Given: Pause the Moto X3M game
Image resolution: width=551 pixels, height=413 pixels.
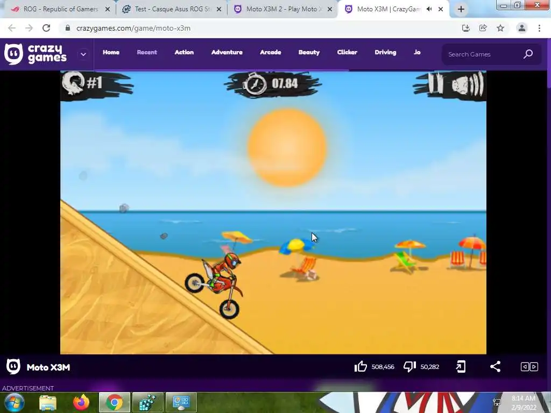Looking at the screenshot, I should tap(435, 83).
